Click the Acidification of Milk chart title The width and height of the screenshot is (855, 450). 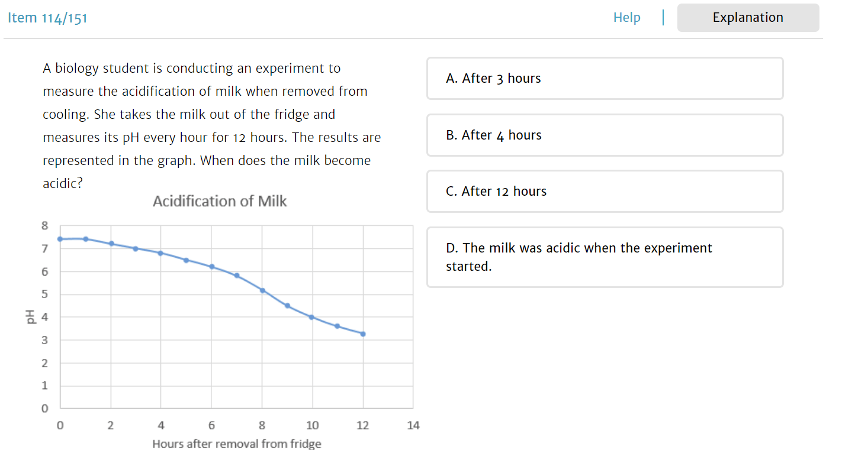tap(220, 202)
